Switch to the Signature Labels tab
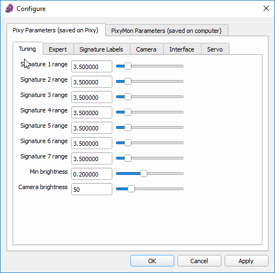Image resolution: width=275 pixels, height=273 pixels. pos(101,49)
